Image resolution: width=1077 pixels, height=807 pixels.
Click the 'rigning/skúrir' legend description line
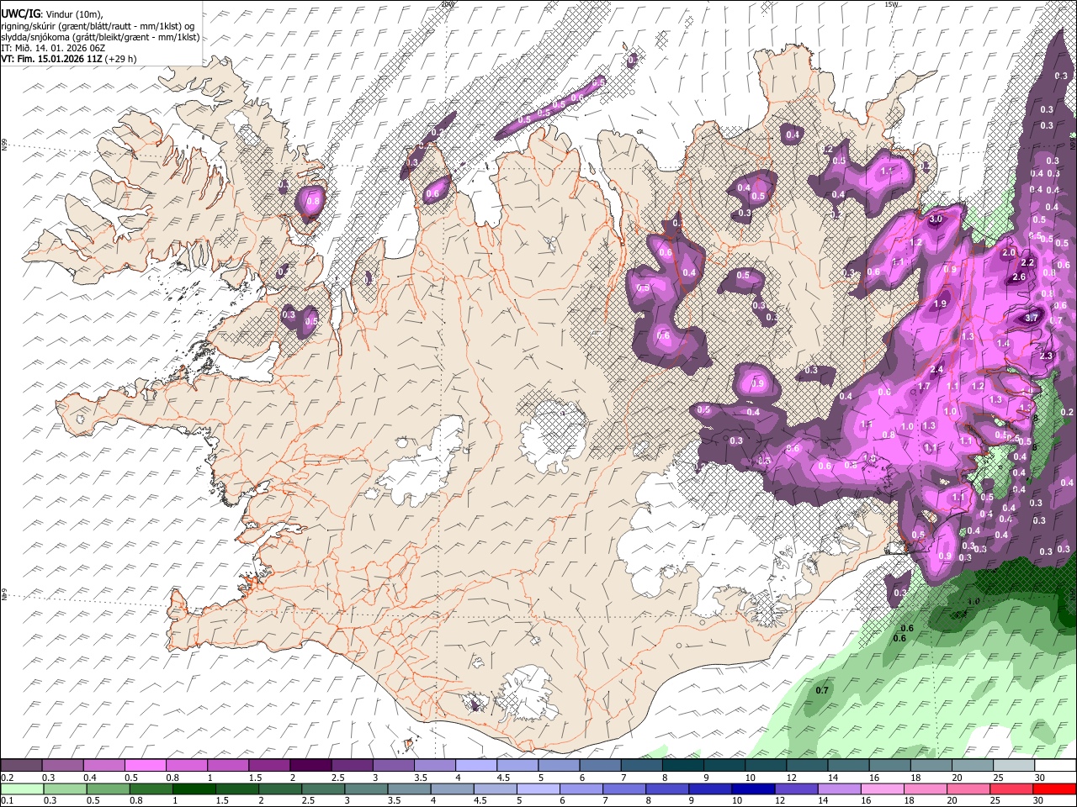(x=98, y=26)
